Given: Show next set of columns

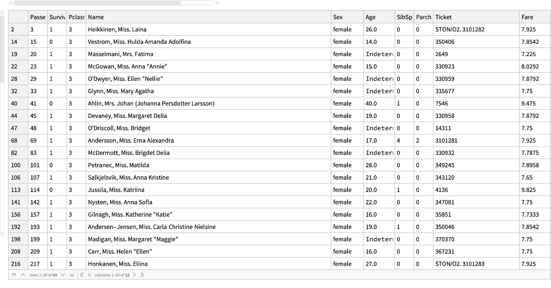Looking at the screenshot, I should pyautogui.click(x=134, y=275).
